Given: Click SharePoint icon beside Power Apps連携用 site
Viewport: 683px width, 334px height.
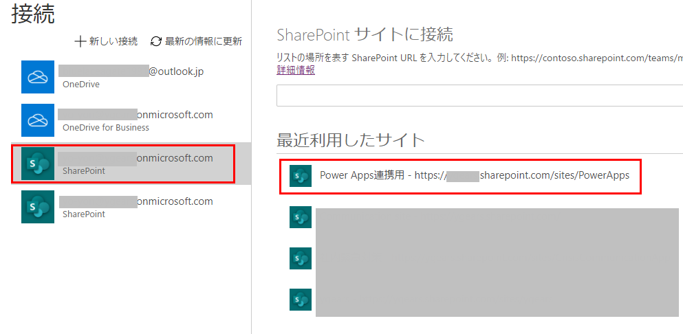Looking at the screenshot, I should [301, 176].
